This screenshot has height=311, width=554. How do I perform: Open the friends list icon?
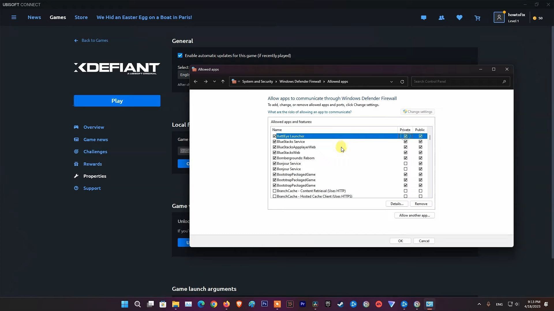point(441,18)
